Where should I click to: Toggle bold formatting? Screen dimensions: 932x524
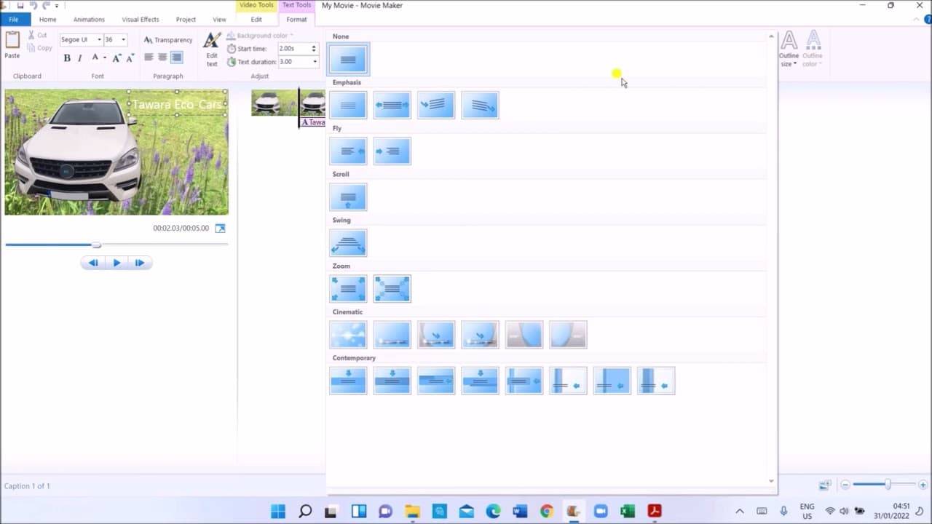67,57
